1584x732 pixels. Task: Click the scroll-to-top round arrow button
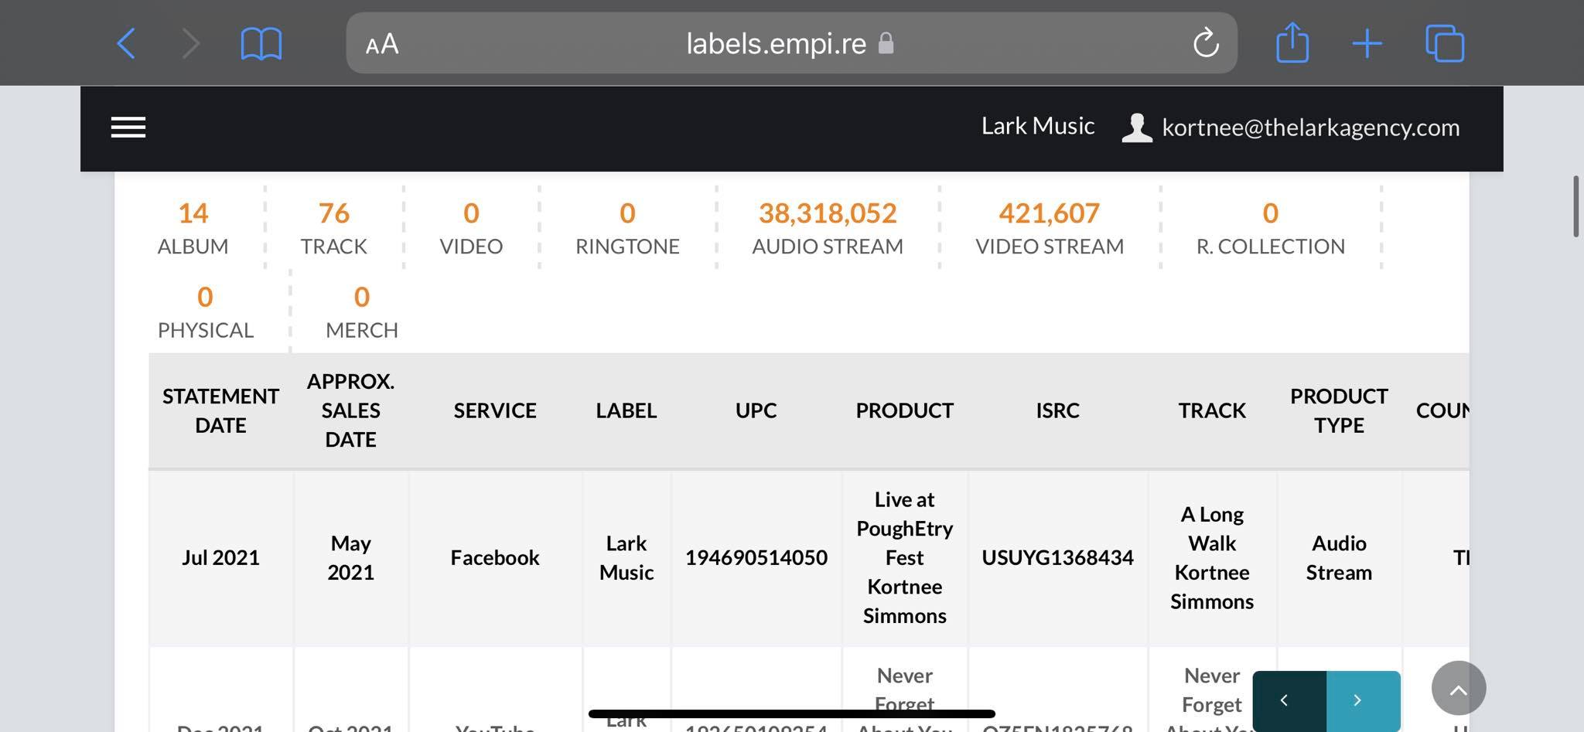(x=1459, y=688)
